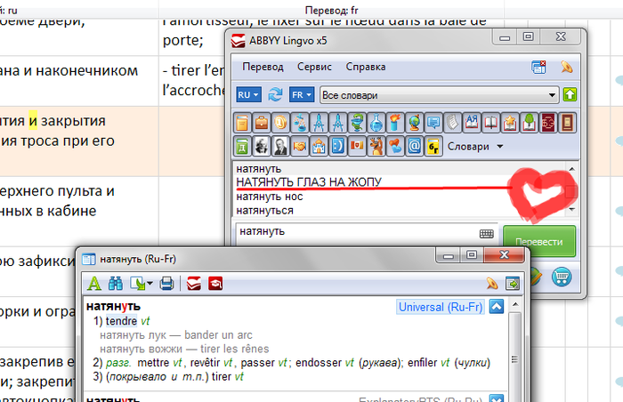The width and height of the screenshot is (623, 402).
Task: Click the paper sheets dictionary icon
Action: tap(452, 123)
